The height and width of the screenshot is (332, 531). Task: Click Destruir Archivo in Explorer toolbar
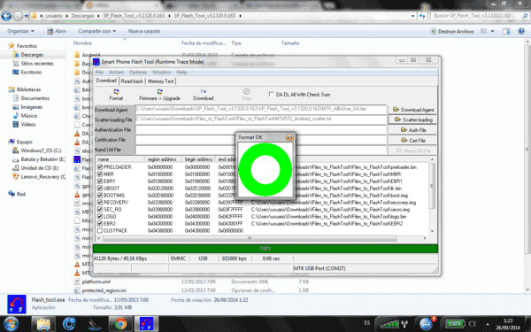pos(451,31)
